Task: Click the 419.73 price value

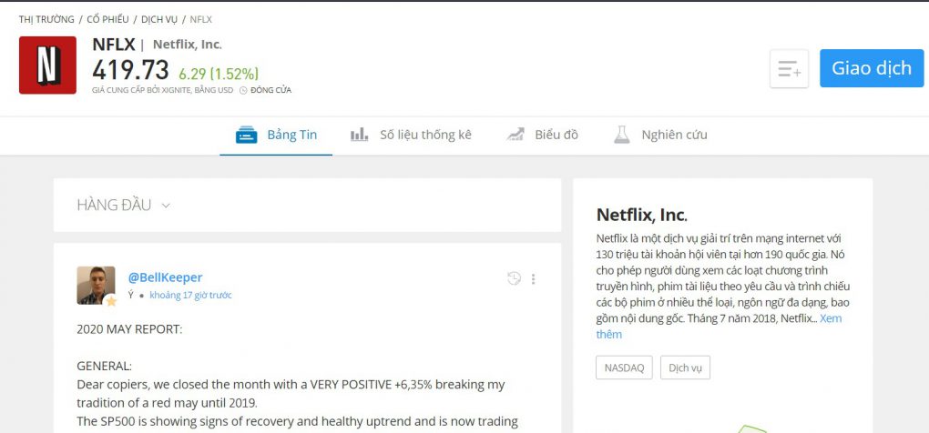Action: click(130, 70)
